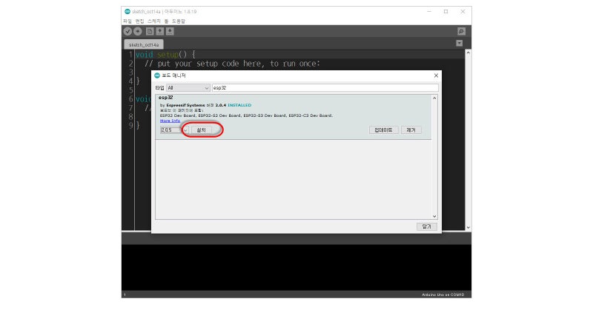This screenshot has height=333, width=593.
Task: Open the 타입 All dropdown
Action: [x=188, y=88]
